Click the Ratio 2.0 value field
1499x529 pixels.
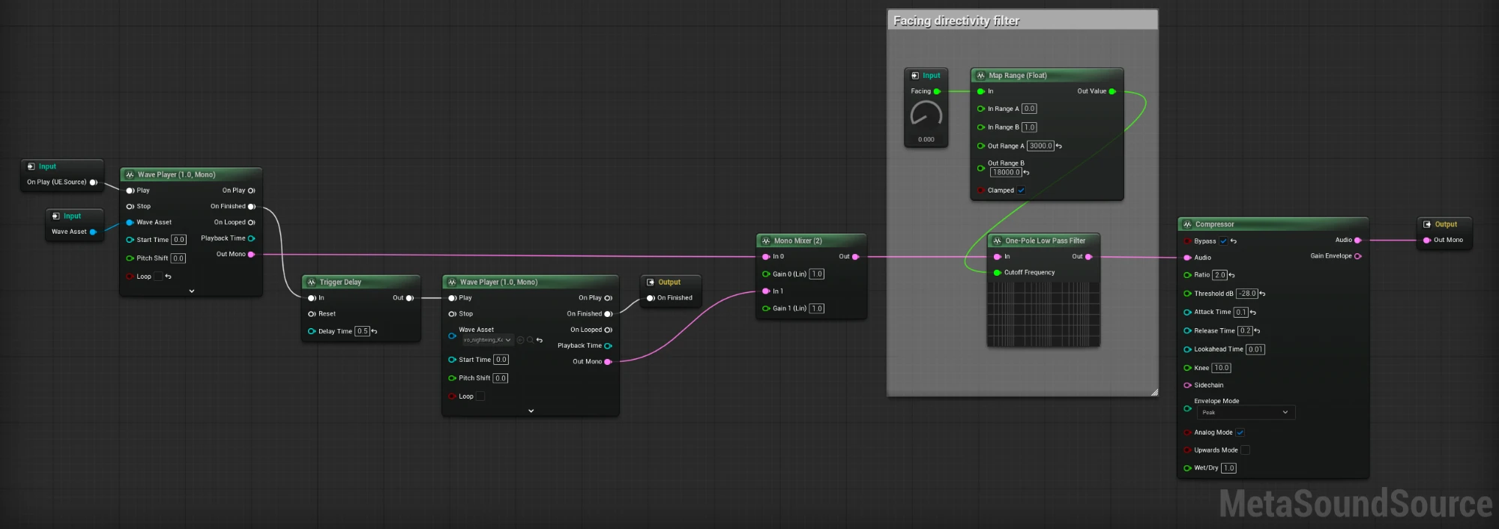[1220, 275]
